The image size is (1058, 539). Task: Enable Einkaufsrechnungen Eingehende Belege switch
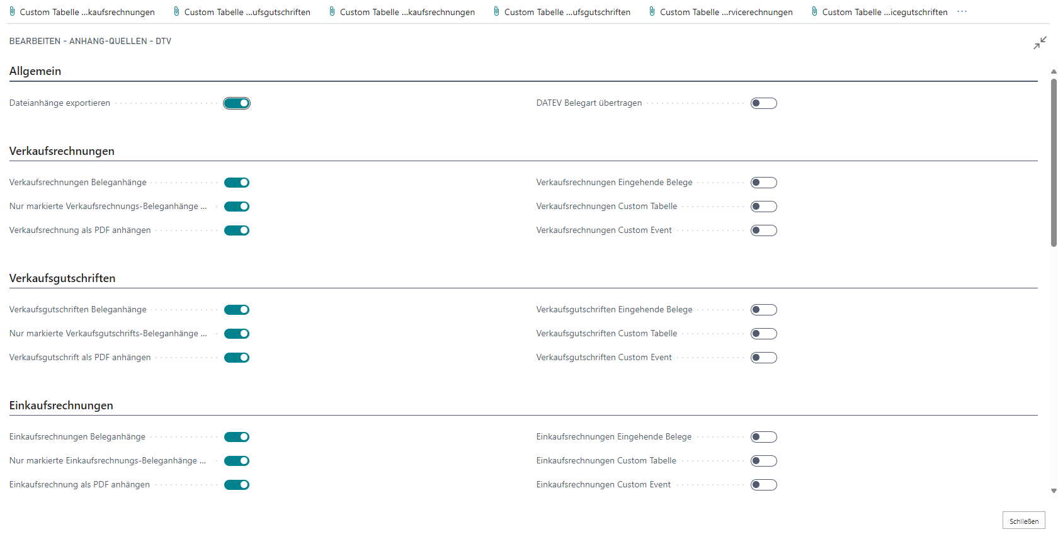tap(763, 437)
